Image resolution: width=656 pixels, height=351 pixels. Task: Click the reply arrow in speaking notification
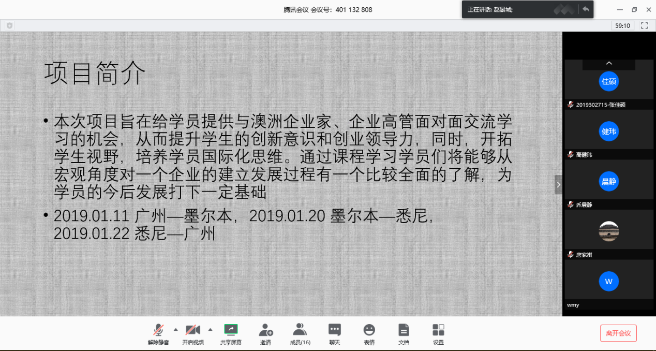tap(586, 9)
